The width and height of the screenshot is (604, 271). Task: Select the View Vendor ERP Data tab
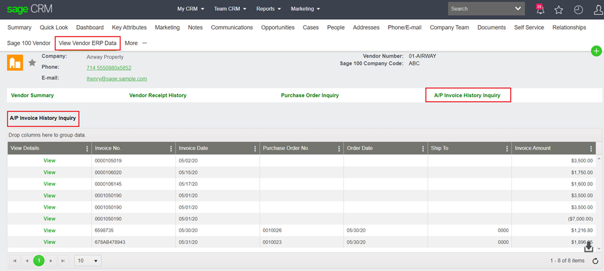[87, 43]
